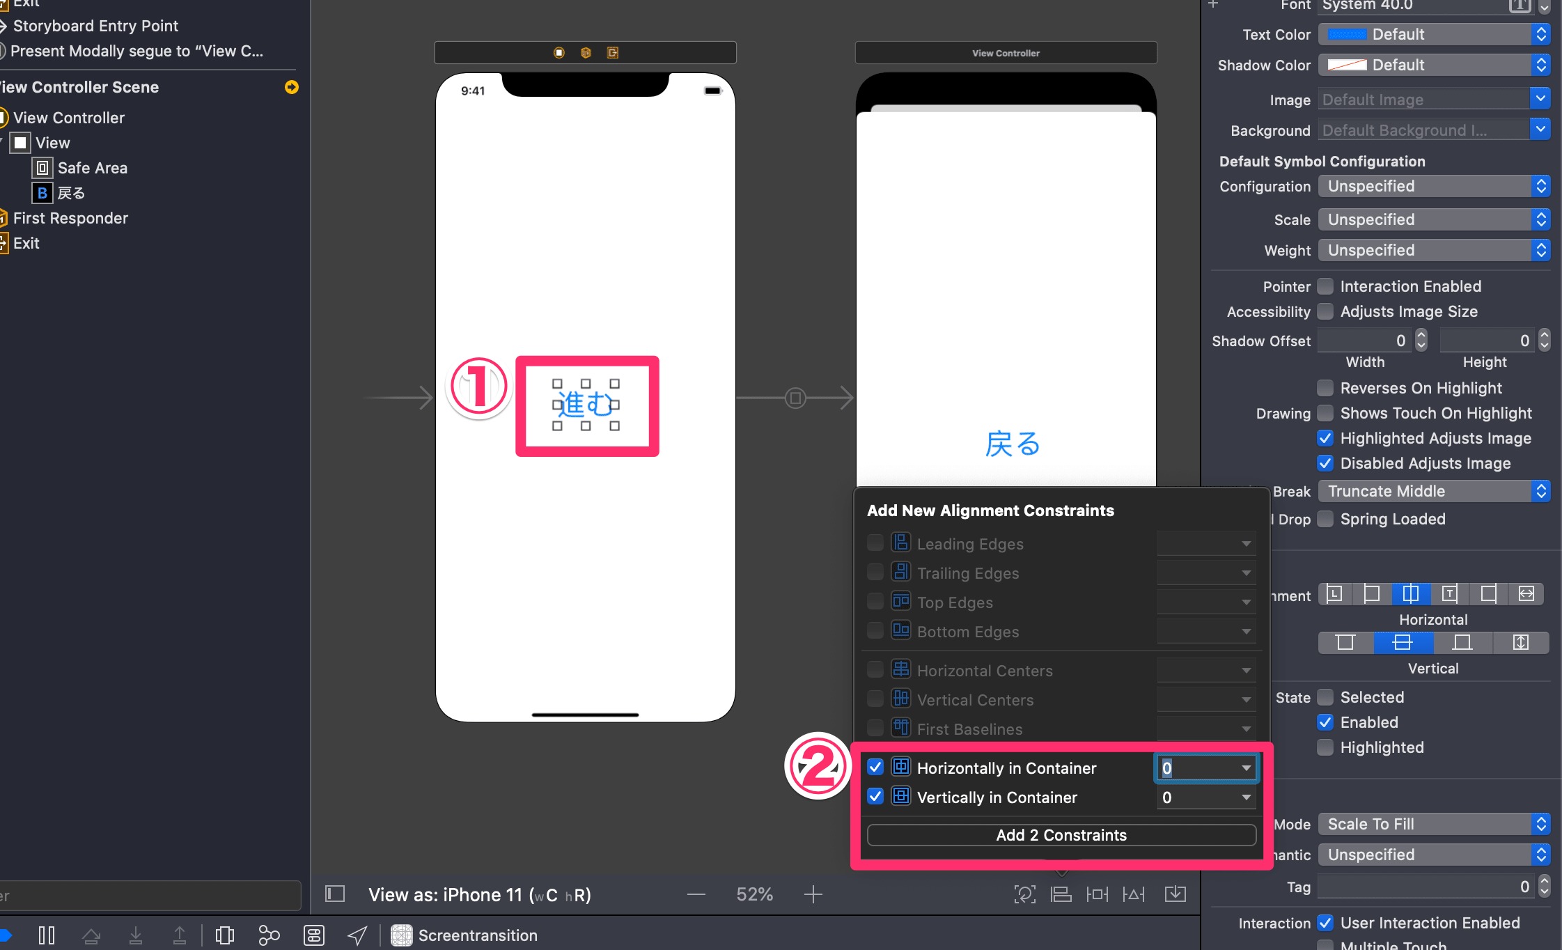Open the Resolve Auto Layout Issues menu
Viewport: 1562px width, 950px height.
1133,894
